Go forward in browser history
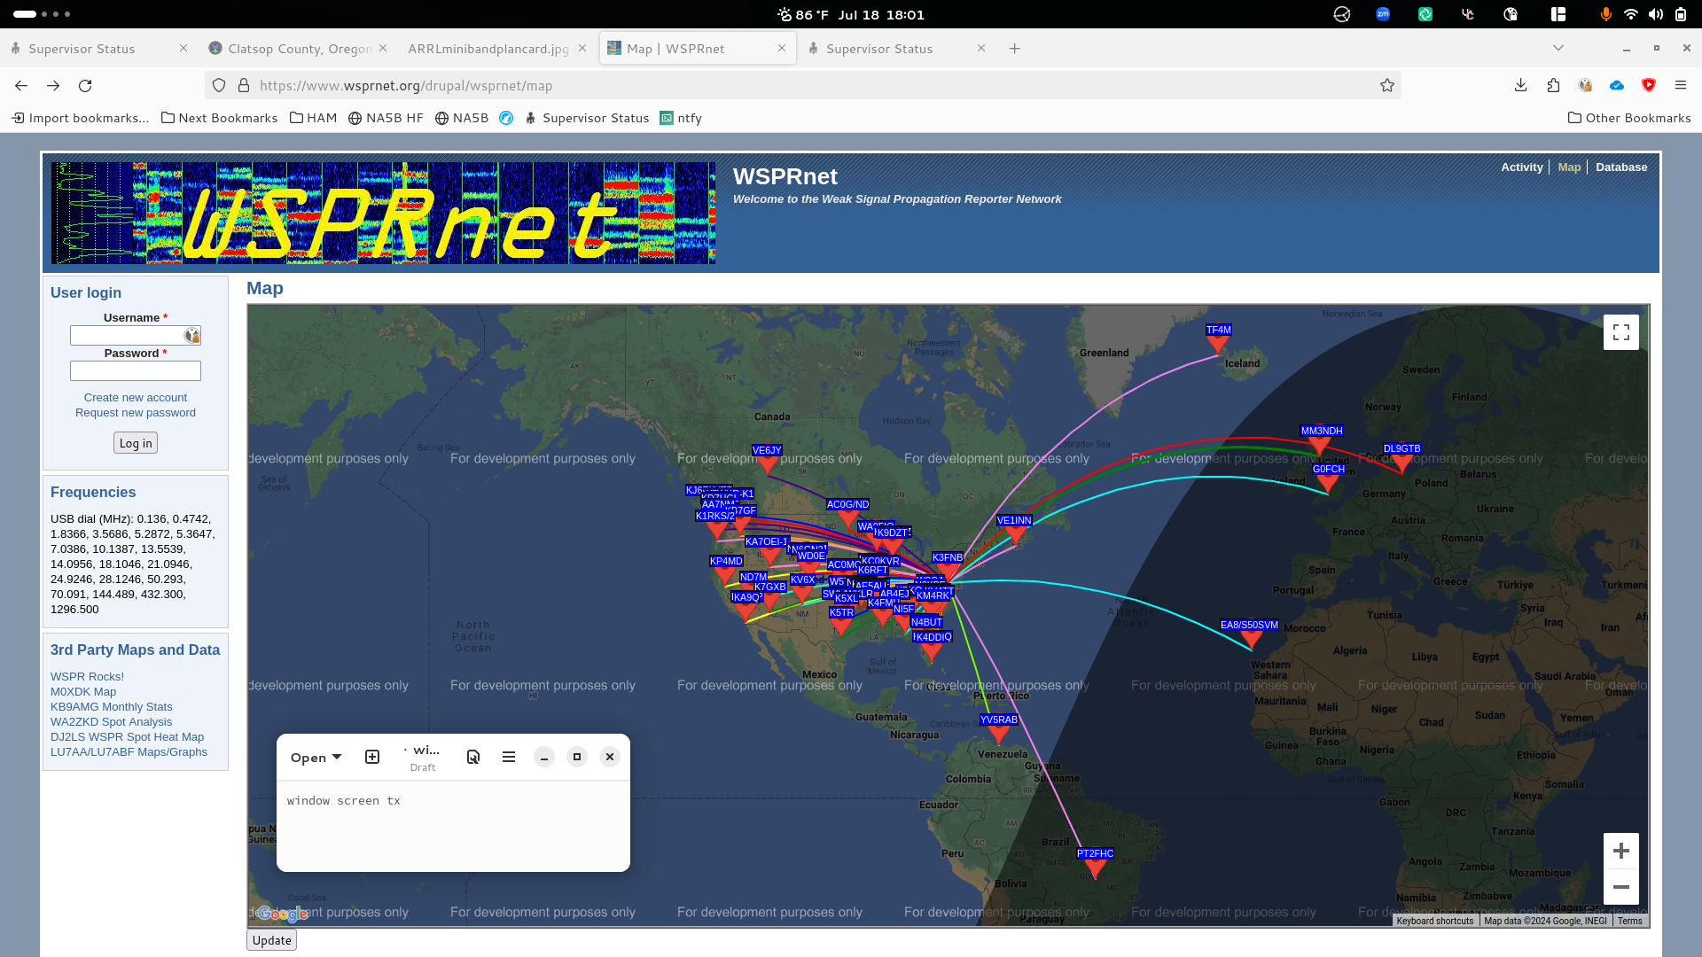This screenshot has height=957, width=1702. coord(53,85)
